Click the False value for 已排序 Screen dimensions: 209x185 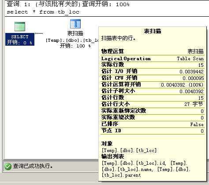coord(197,124)
